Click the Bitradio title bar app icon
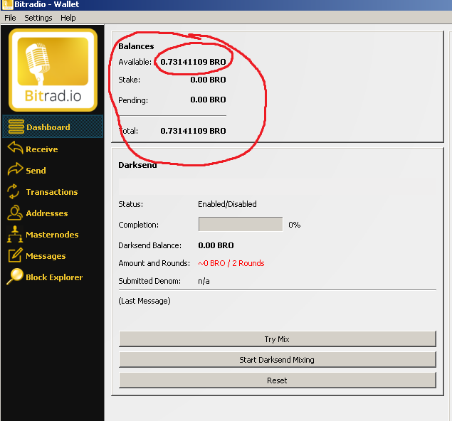 7,4
